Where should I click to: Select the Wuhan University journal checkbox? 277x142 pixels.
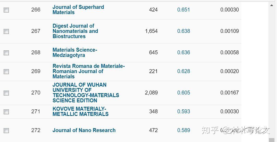[6, 93]
